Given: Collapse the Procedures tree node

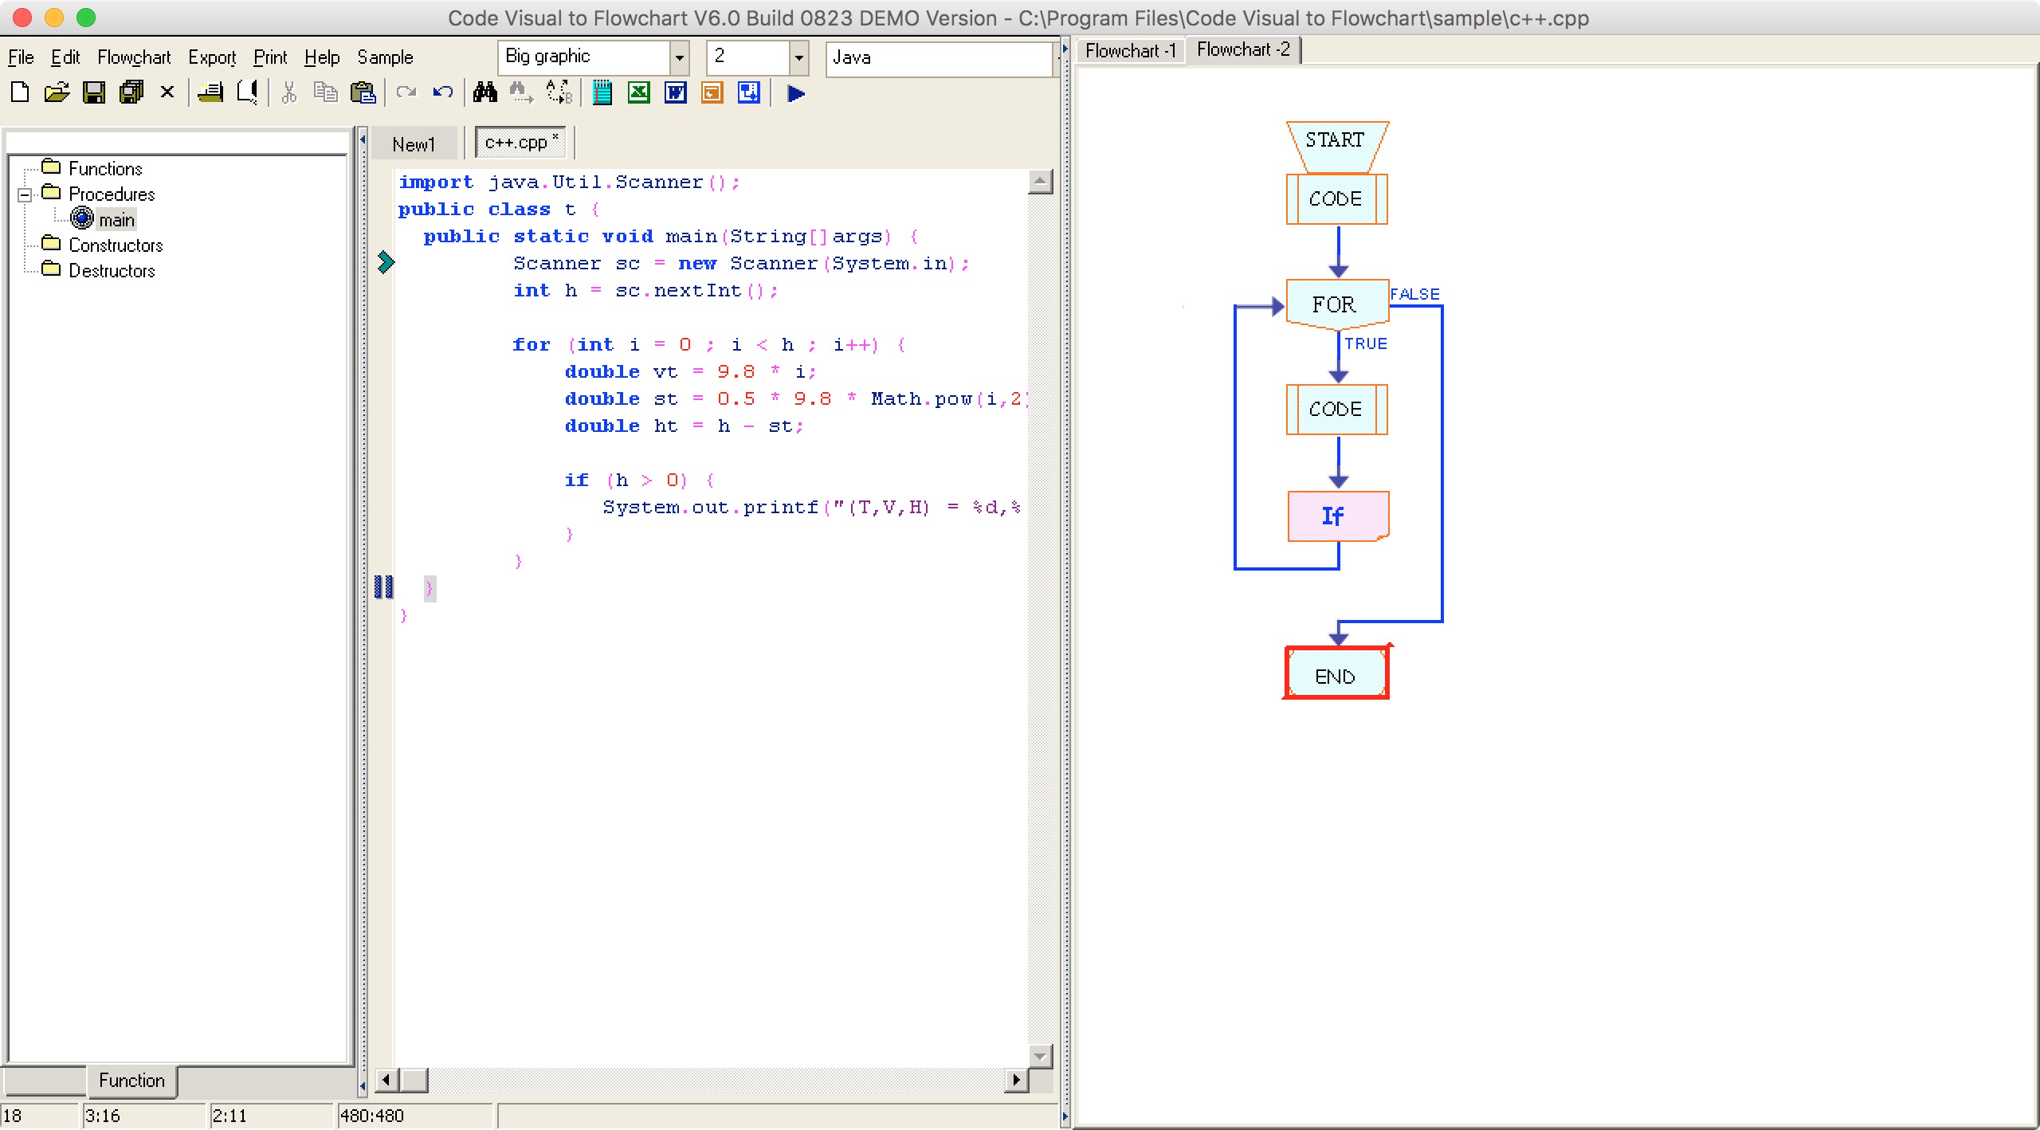Looking at the screenshot, I should [x=25, y=194].
